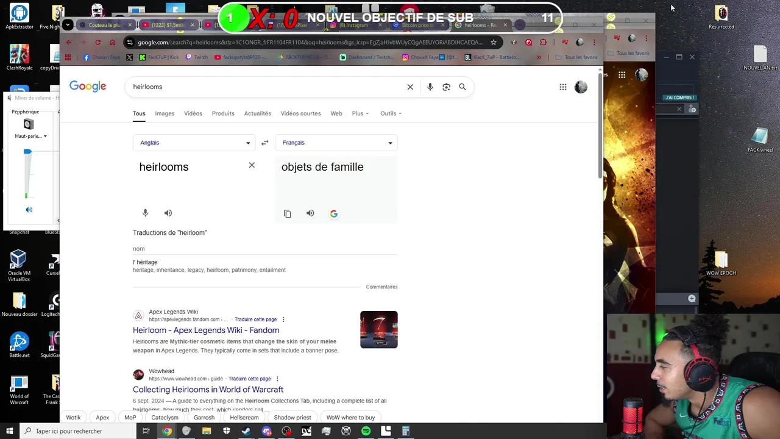
Task: Open Calculator from the taskbar
Action: coord(406,431)
